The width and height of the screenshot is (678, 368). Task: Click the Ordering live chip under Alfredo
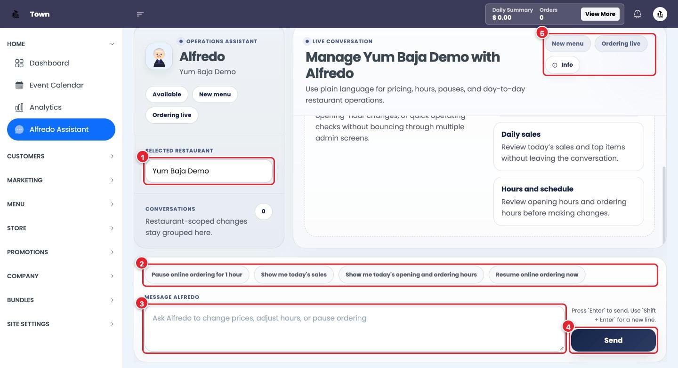172,115
